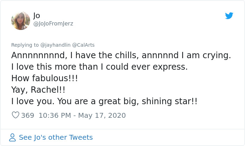This screenshot has width=245, height=146.
Task: Click the 'How fabulous!!!' line
Action: [44, 78]
